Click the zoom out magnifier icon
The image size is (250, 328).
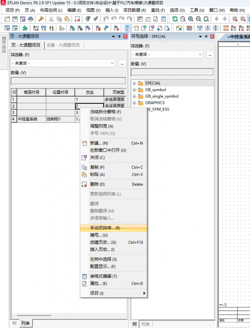coord(198,19)
